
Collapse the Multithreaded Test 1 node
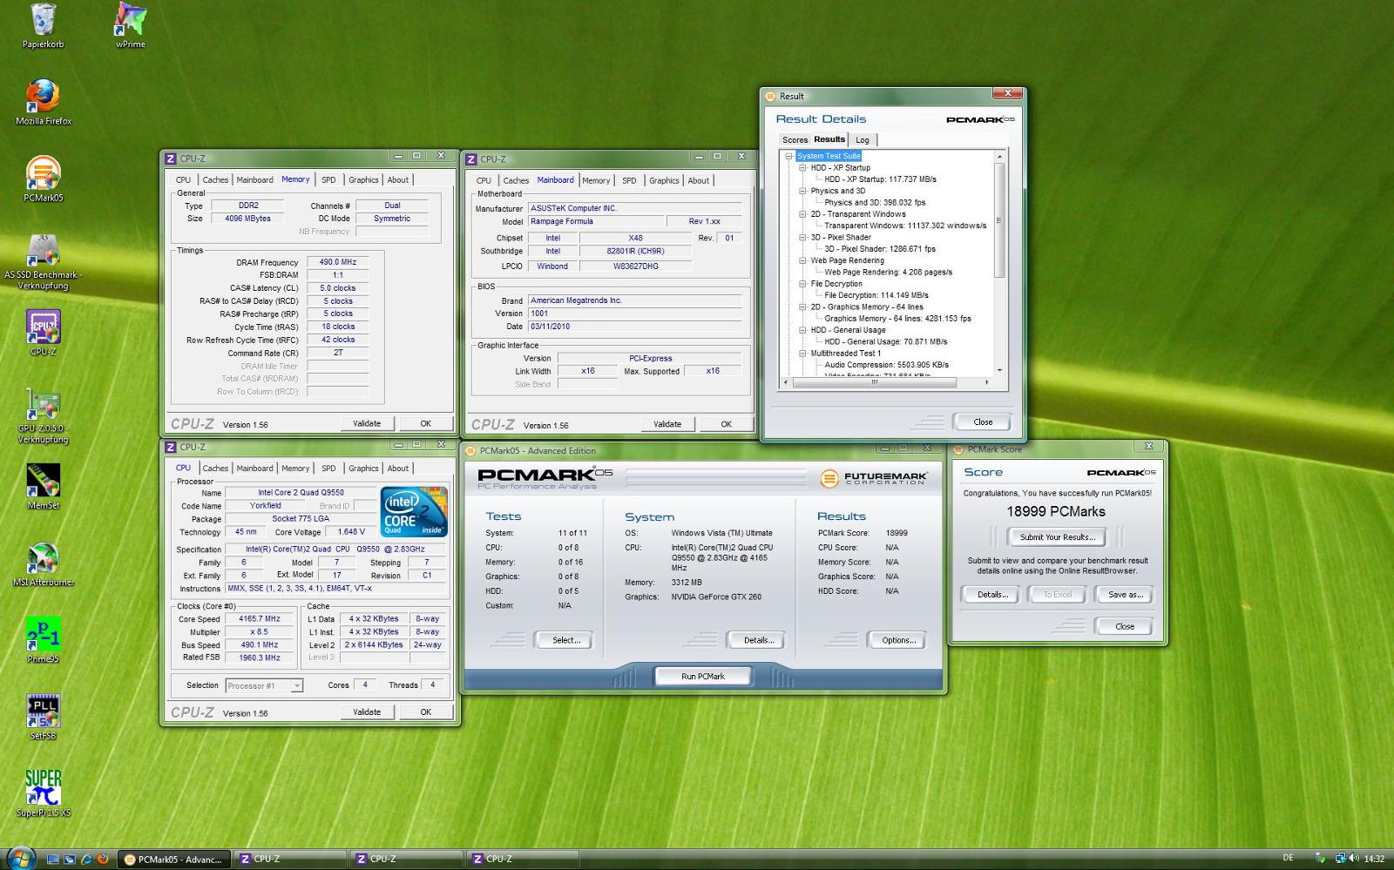pos(803,354)
